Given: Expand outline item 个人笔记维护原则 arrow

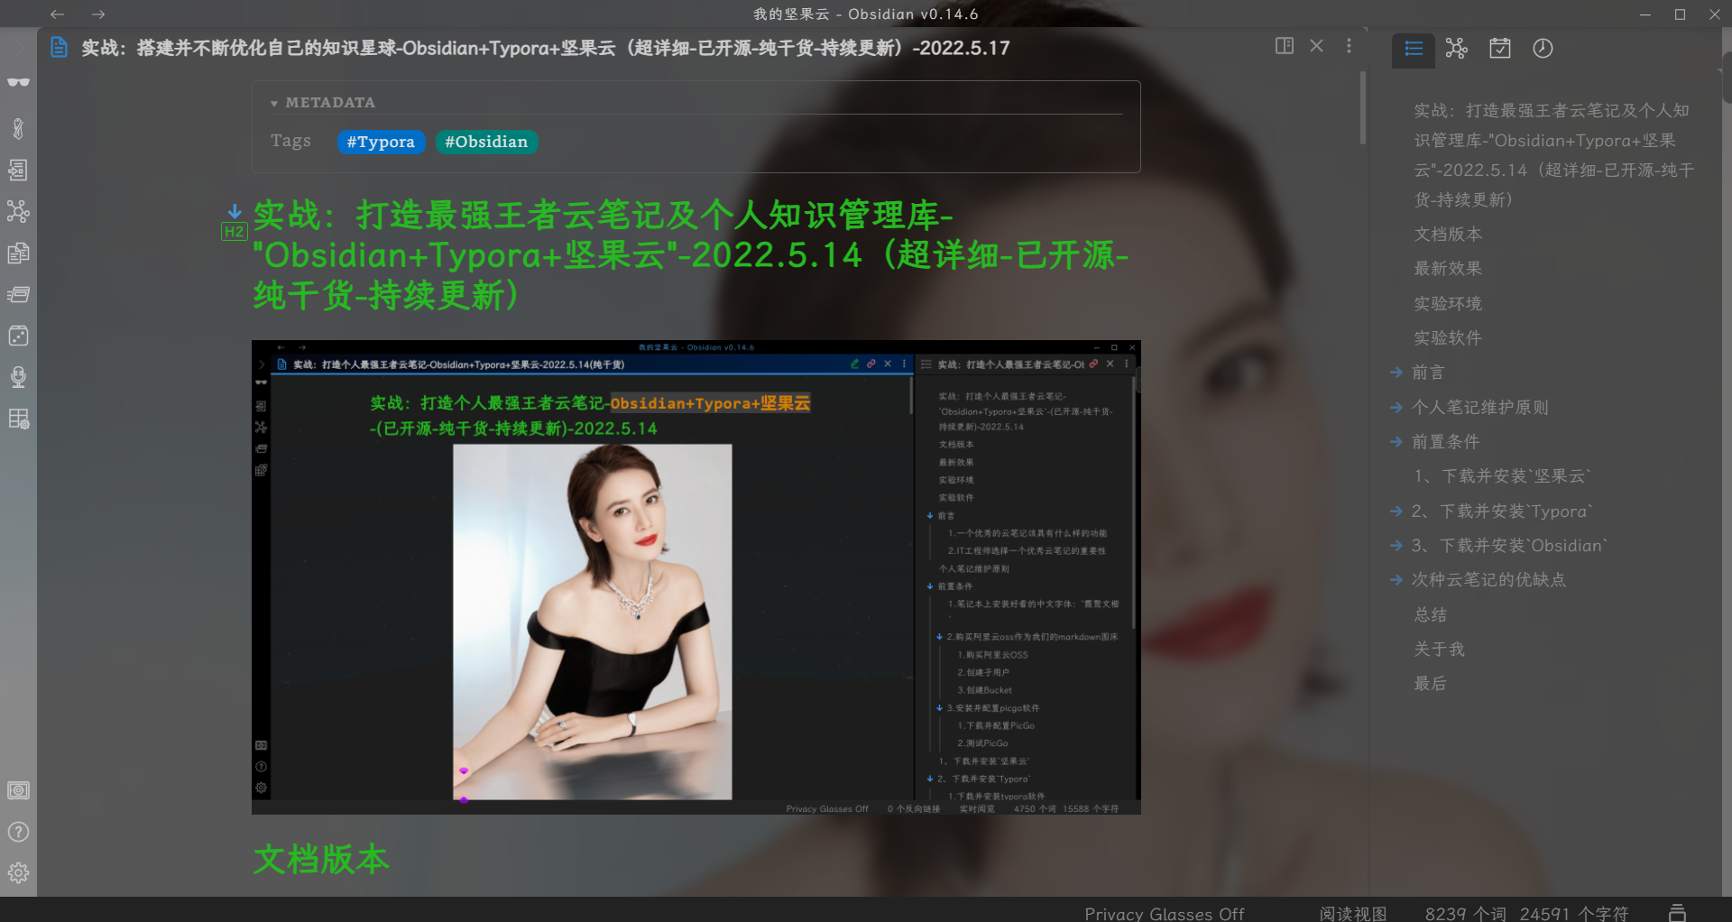Looking at the screenshot, I should pyautogui.click(x=1396, y=407).
